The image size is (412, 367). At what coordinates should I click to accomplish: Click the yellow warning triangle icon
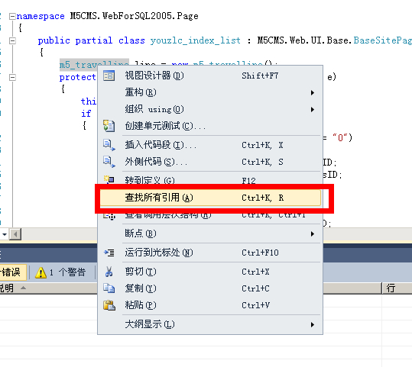tap(41, 272)
